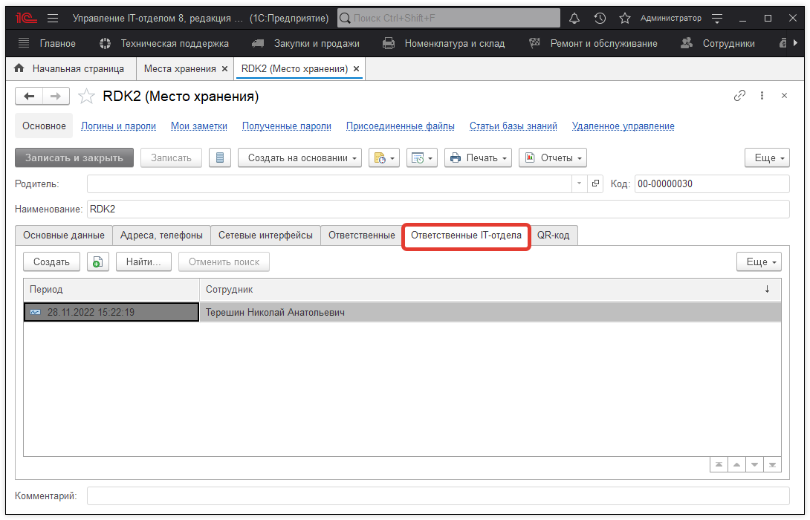
Task: Expand Создать на основании dropdown
Action: pyautogui.click(x=299, y=157)
